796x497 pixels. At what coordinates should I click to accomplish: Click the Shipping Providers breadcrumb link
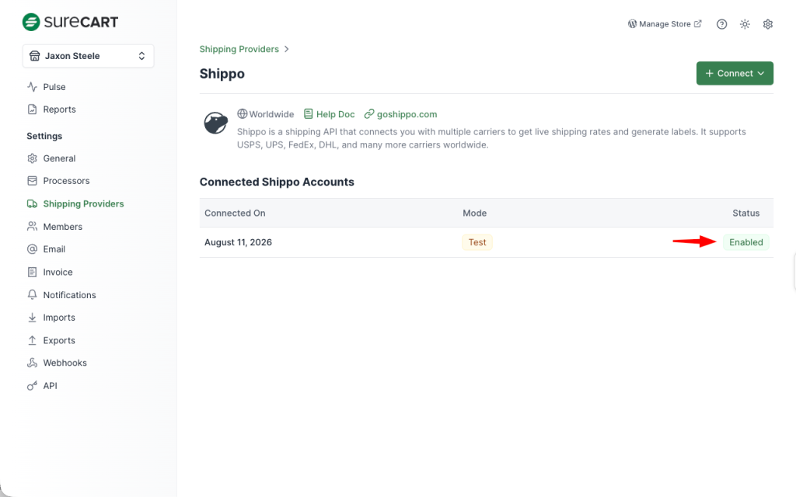[239, 49]
